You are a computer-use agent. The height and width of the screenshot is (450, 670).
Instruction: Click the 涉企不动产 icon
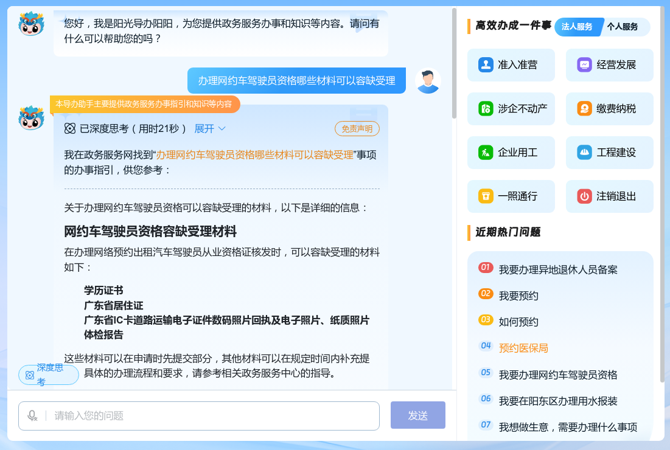[511, 108]
